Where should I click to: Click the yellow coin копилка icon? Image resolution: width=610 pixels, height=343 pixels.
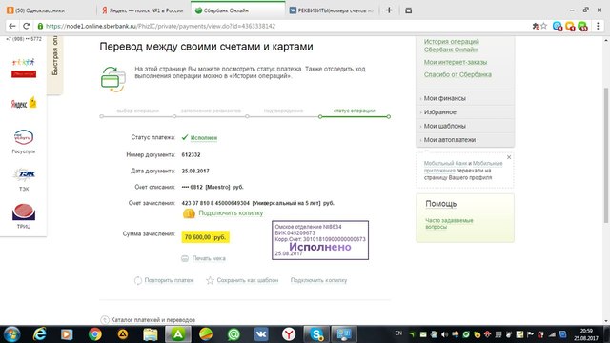coord(189,213)
